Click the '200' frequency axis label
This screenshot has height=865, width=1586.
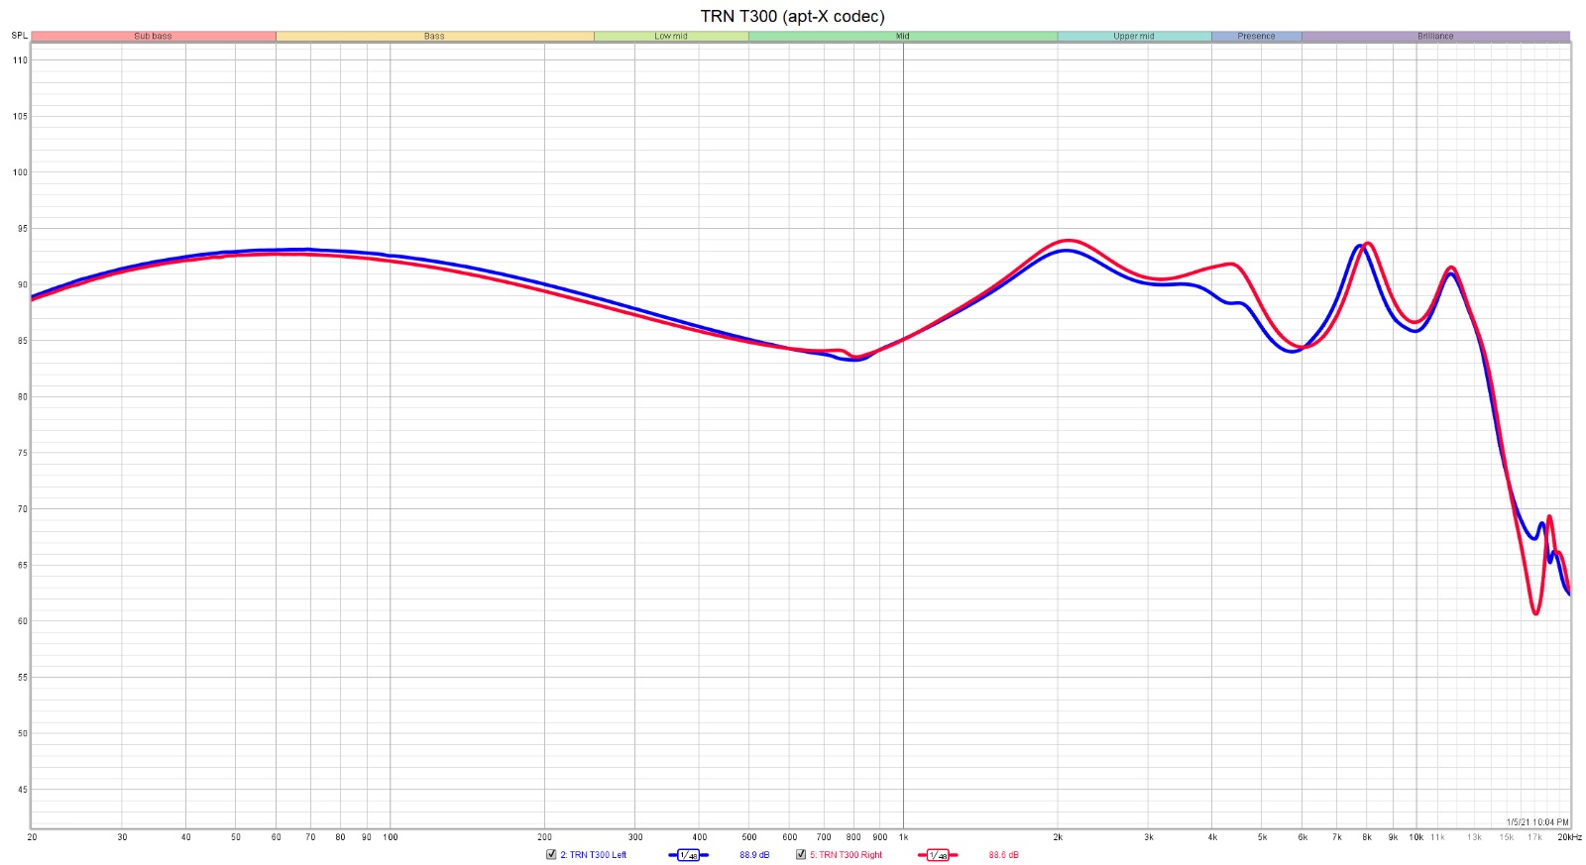pos(544,837)
